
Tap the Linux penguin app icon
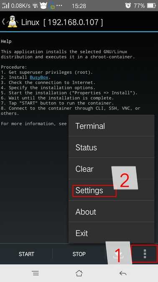pyautogui.click(x=13, y=22)
